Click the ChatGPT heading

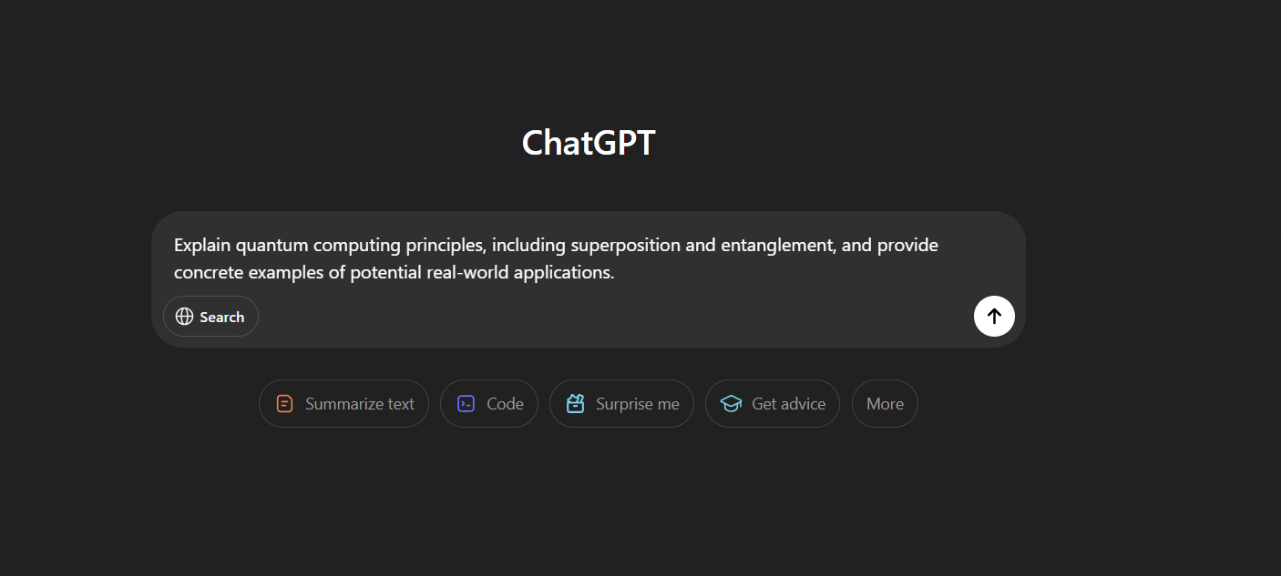point(589,143)
